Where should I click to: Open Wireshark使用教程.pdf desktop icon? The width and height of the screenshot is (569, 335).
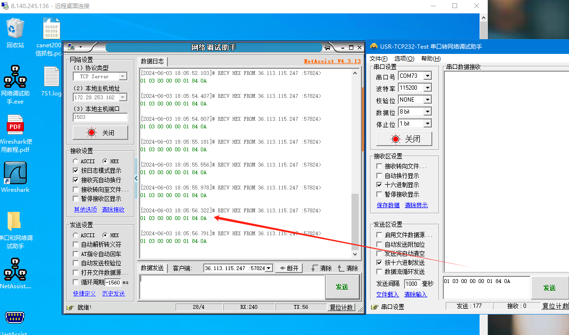click(x=15, y=133)
